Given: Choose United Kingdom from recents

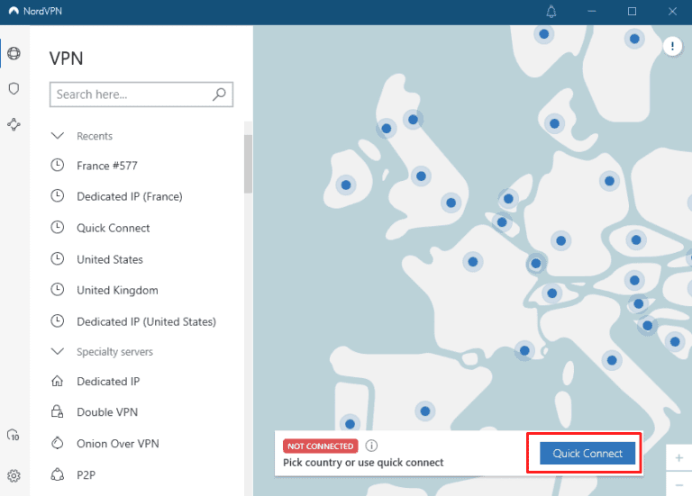Looking at the screenshot, I should pyautogui.click(x=117, y=290).
